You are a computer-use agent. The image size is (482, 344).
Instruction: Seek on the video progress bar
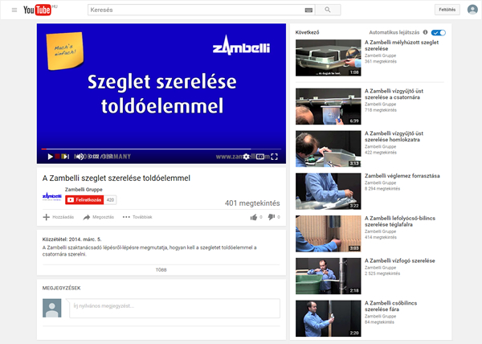point(161,149)
